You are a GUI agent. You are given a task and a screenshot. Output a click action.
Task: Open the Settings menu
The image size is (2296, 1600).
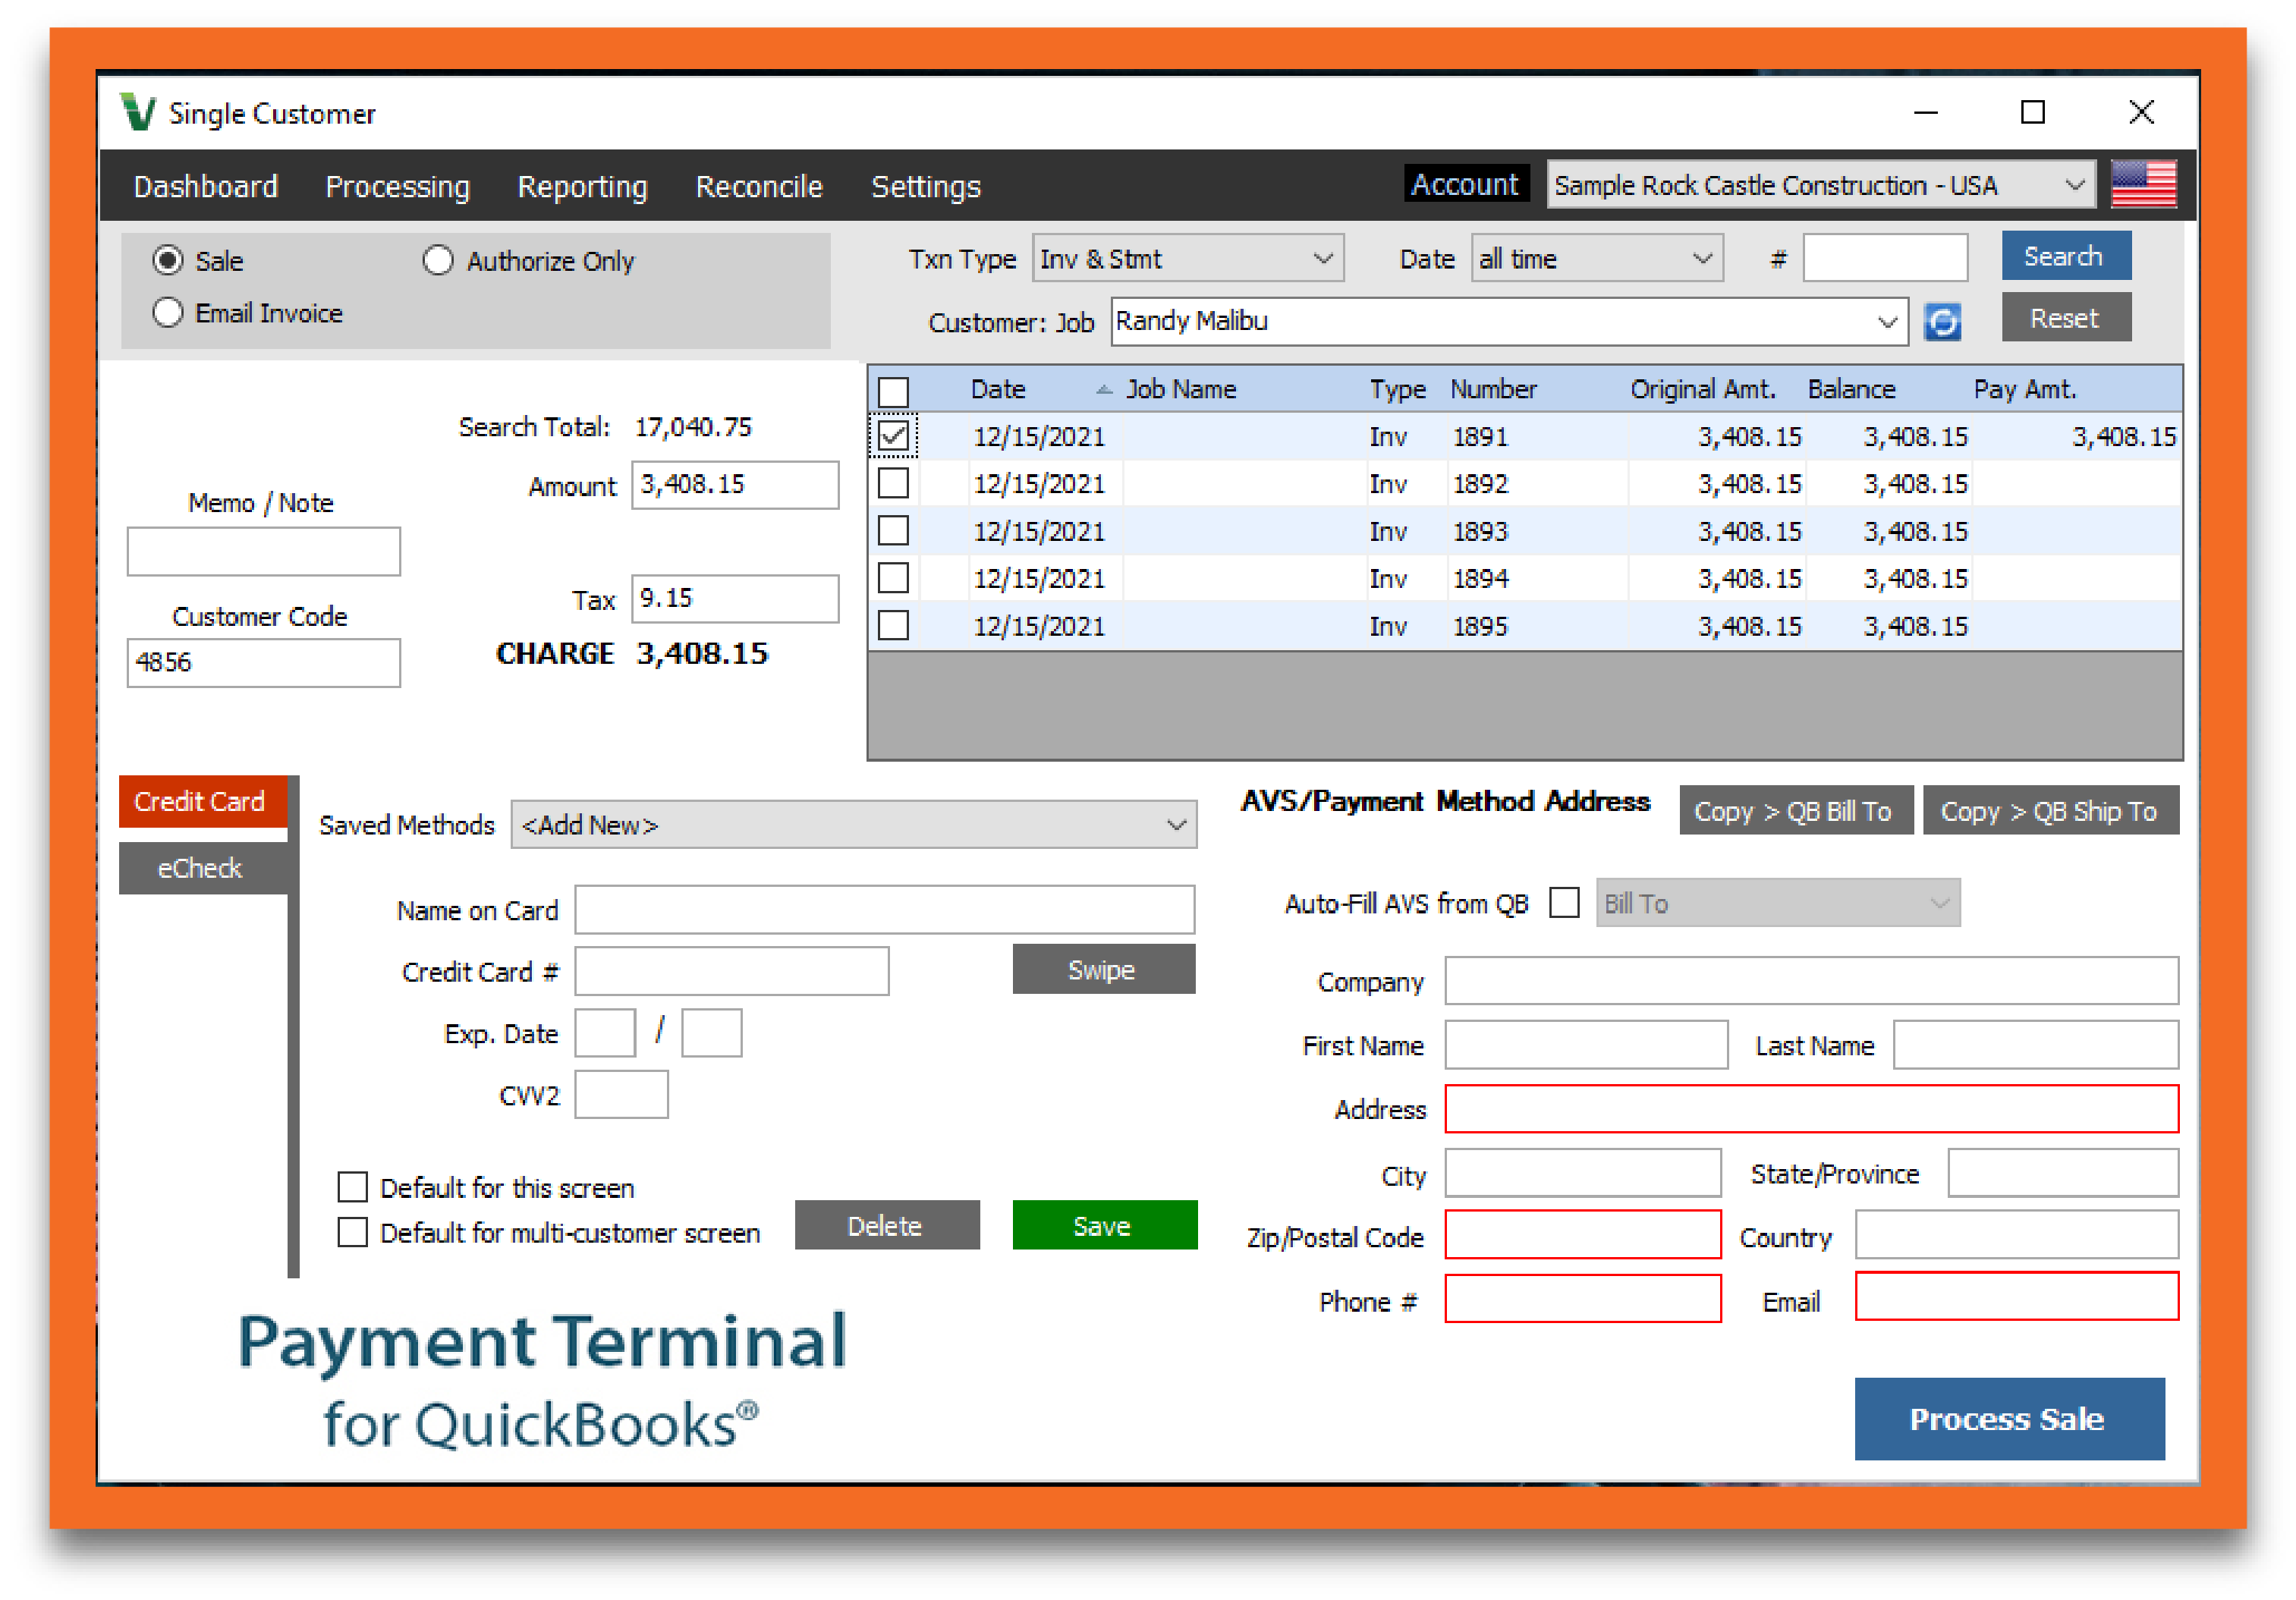(926, 187)
